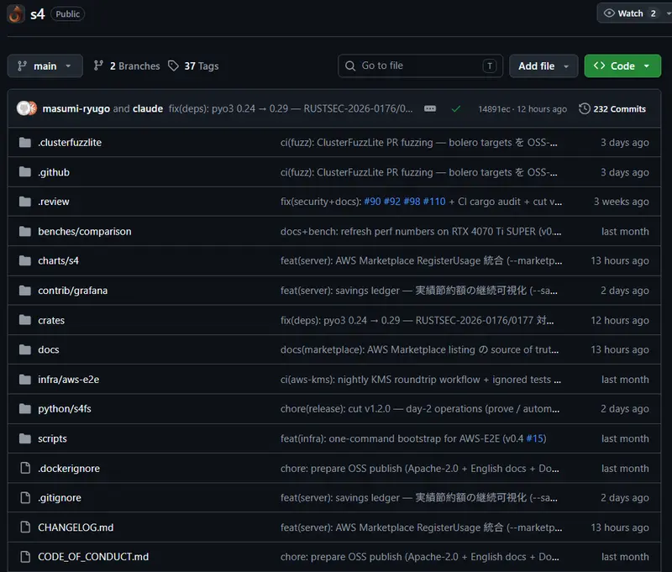Click the commit author avatars
Image resolution: width=672 pixels, height=572 pixels.
(x=27, y=108)
